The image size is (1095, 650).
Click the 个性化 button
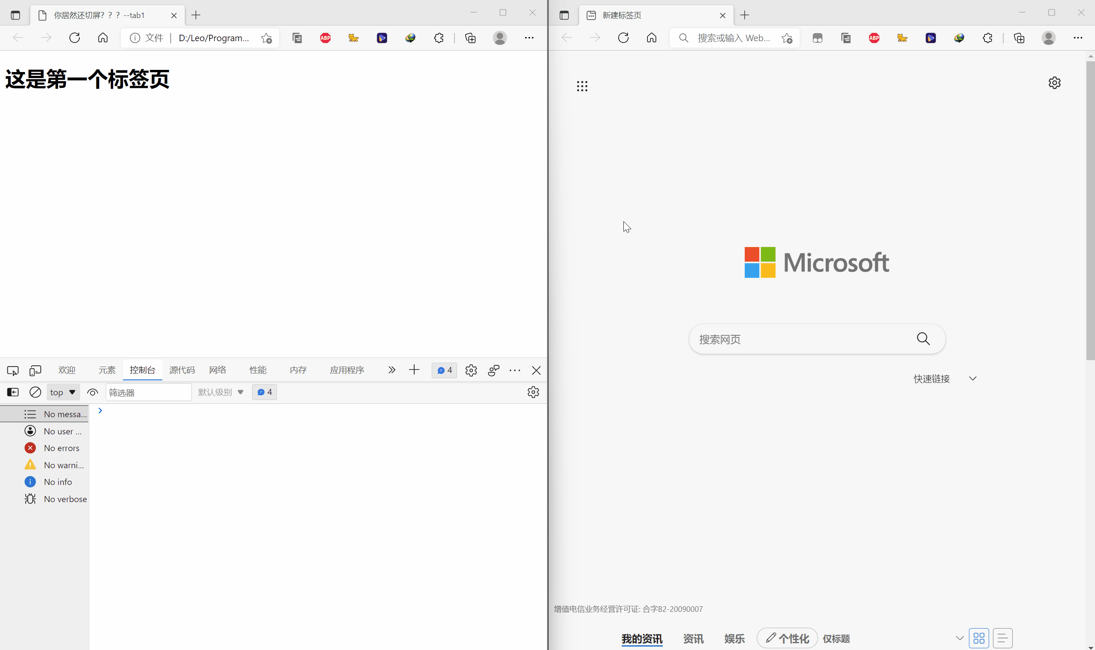coord(787,638)
